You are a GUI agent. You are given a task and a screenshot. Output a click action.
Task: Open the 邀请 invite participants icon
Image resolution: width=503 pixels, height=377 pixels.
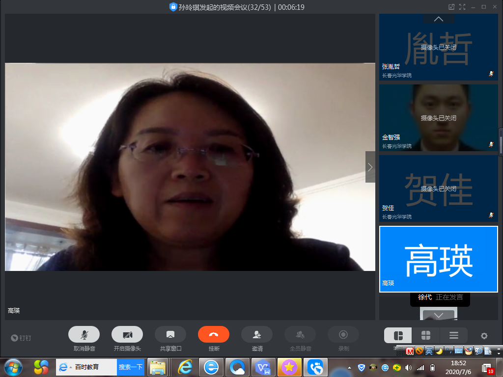tap(256, 334)
